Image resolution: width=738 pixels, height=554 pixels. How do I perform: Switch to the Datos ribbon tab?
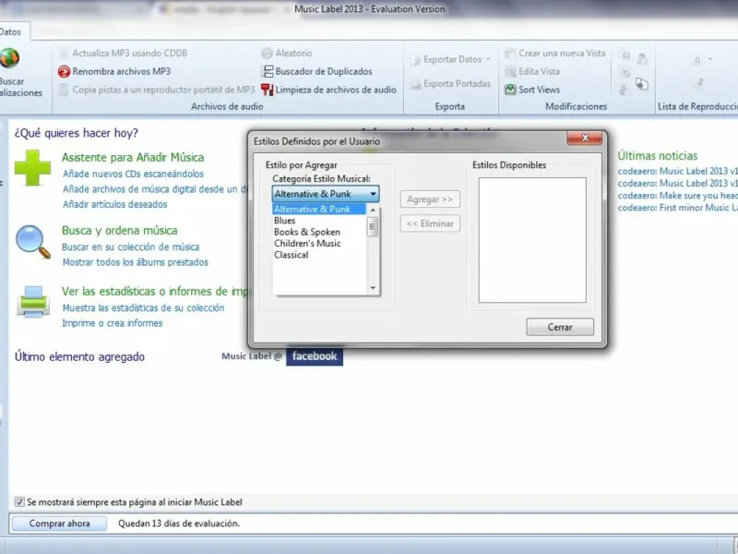click(x=12, y=32)
